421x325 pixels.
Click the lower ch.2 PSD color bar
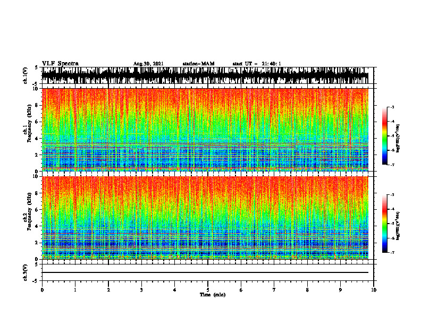point(384,224)
